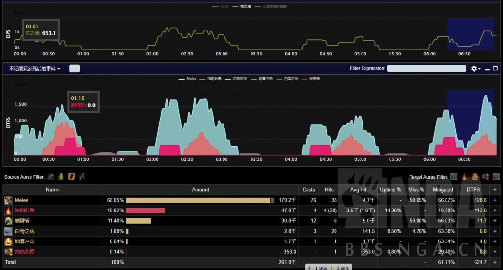Click the Melee amount bar
The height and width of the screenshot is (270, 503).
pyautogui.click(x=199, y=200)
